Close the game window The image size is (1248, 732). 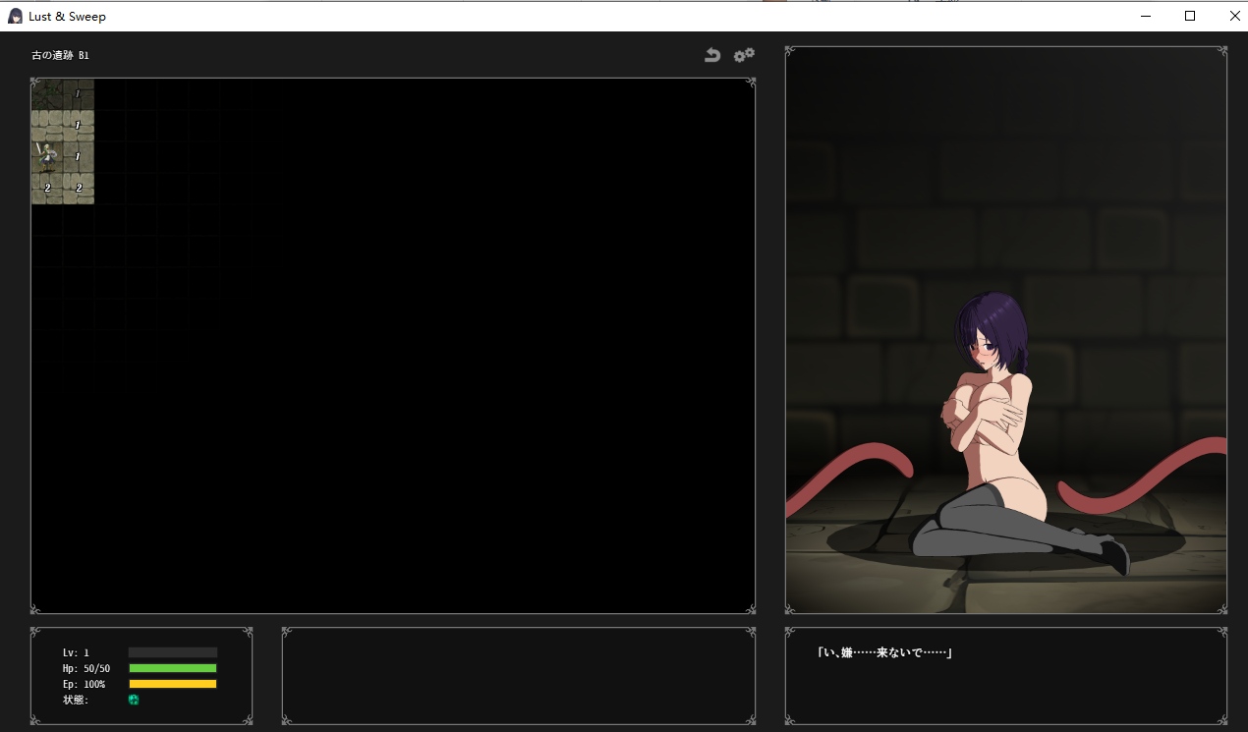coord(1233,16)
